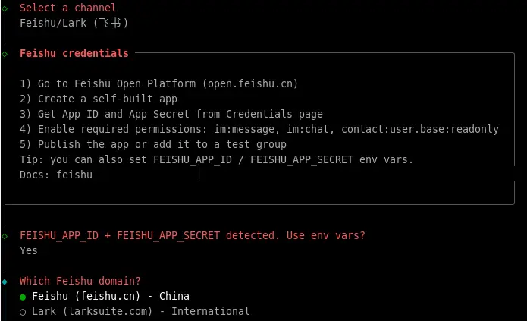
Task: Choose the Lark (larksuite.com) - International radio option
Action: click(x=24, y=311)
